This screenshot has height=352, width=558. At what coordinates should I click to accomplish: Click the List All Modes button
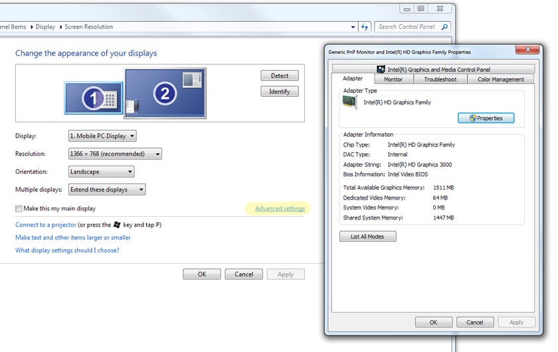pos(367,237)
